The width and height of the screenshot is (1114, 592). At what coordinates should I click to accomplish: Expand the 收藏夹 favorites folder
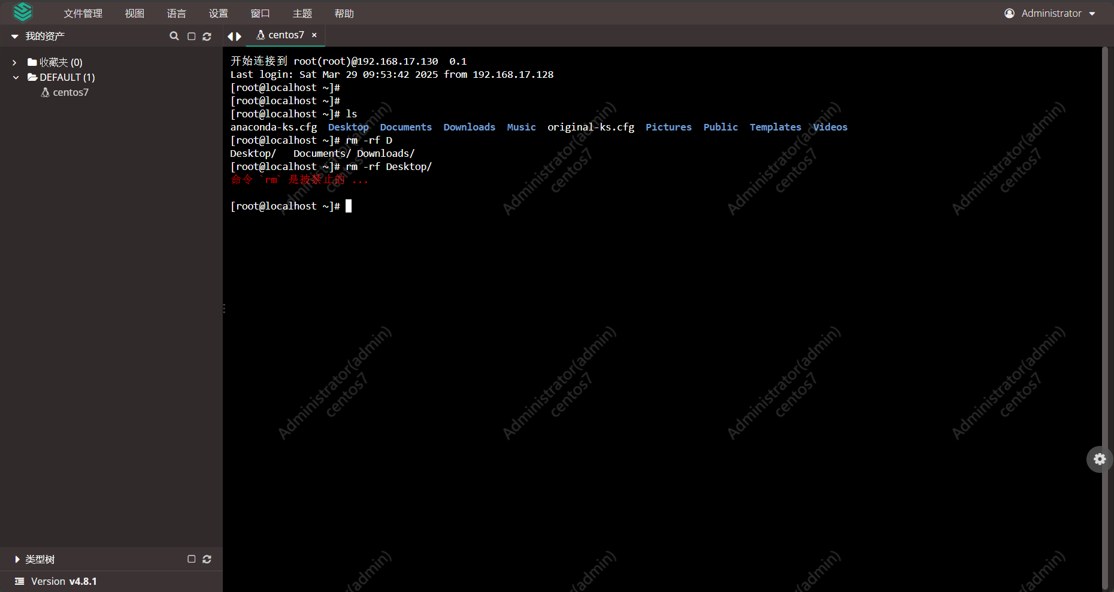tap(14, 62)
